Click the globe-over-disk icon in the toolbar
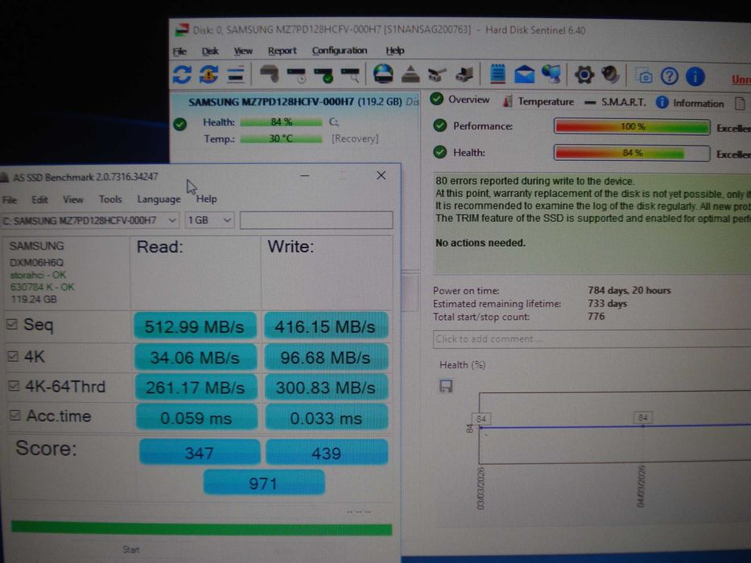The height and width of the screenshot is (563, 751). (383, 74)
